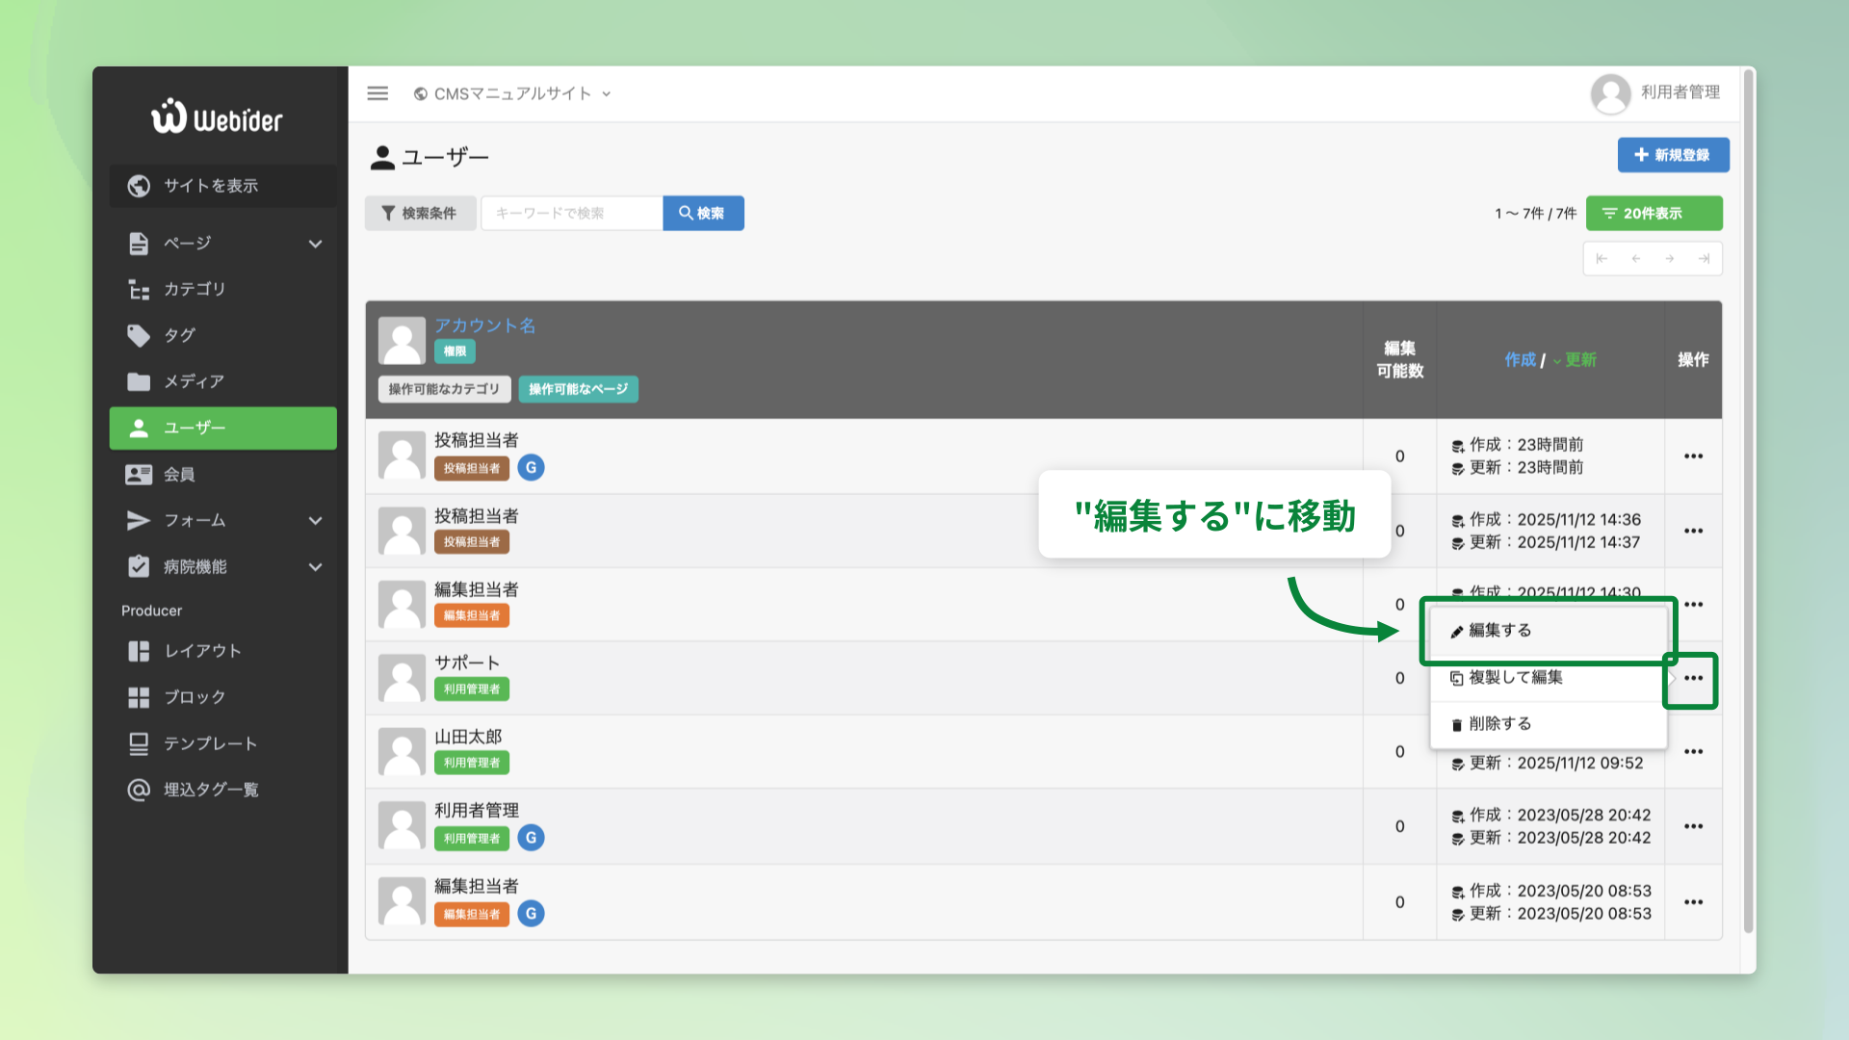Click 投稿担当者 badge in second row
1849x1040 pixels.
(472, 542)
